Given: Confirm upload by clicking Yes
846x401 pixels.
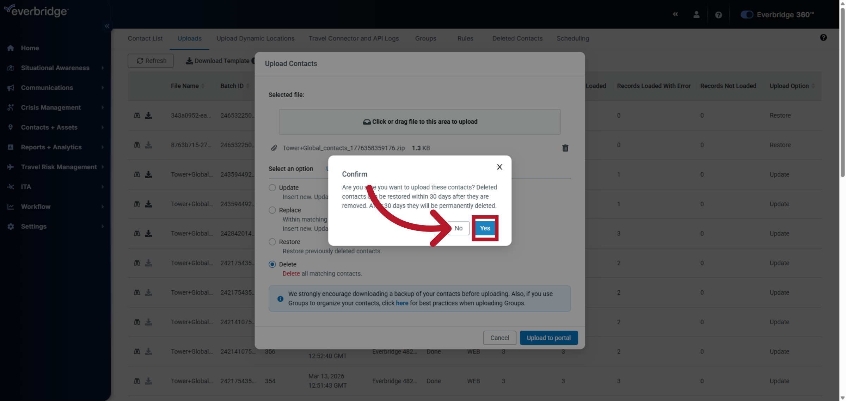Looking at the screenshot, I should 485,228.
